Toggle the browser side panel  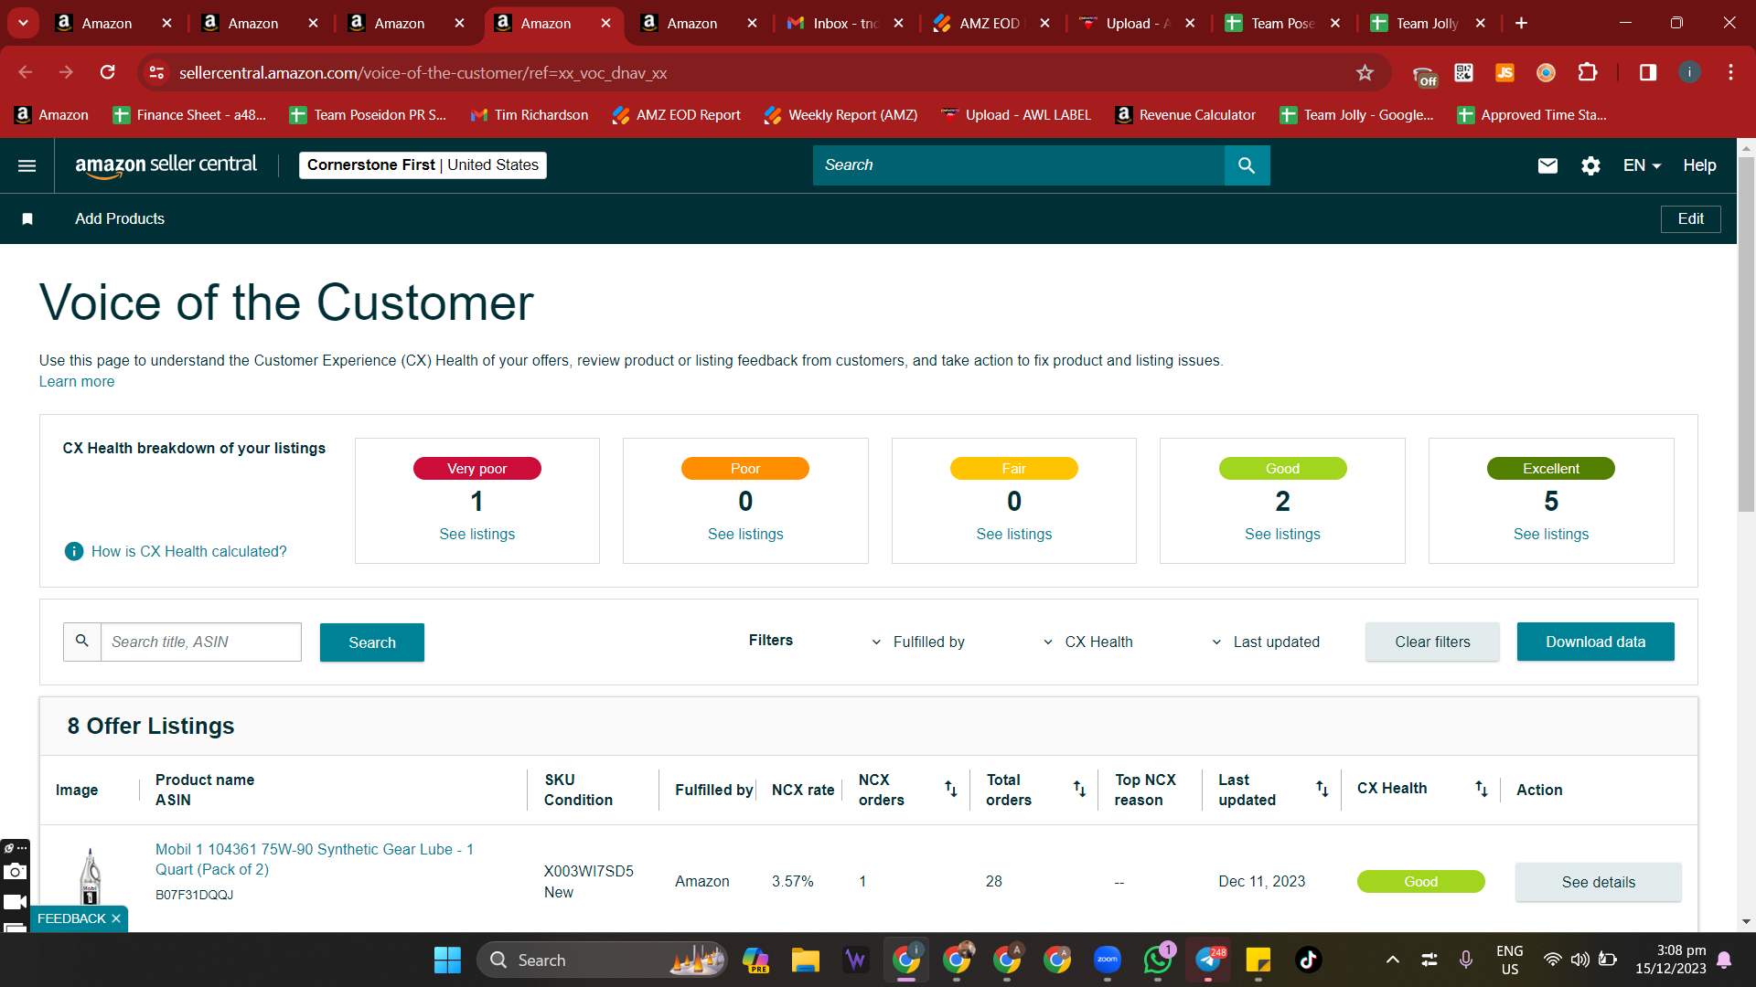tap(1648, 72)
